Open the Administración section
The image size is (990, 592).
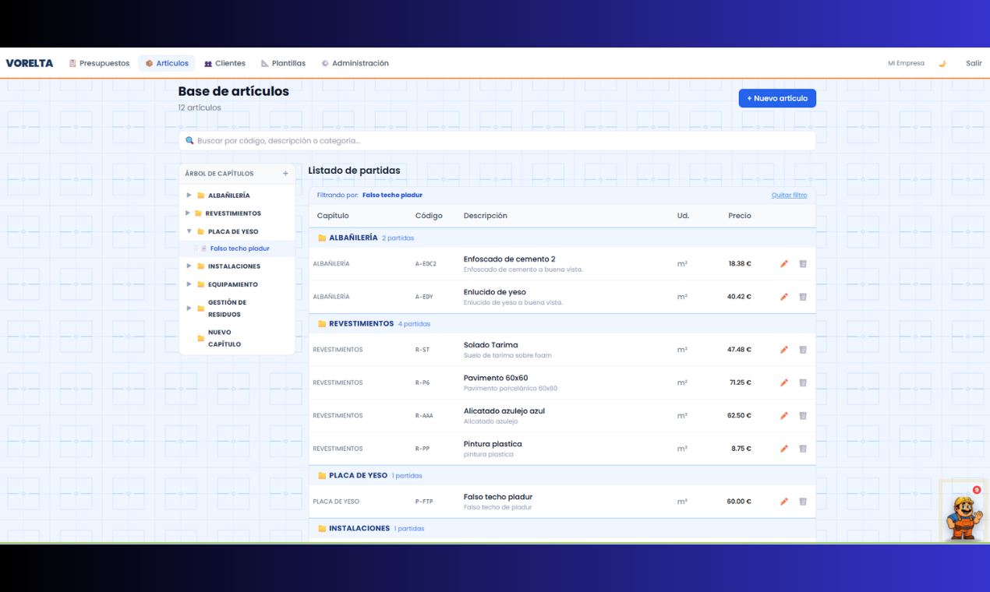coord(355,63)
